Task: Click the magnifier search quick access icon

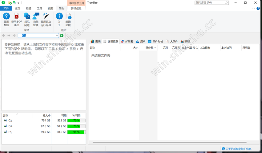Action: pyautogui.click(x=14, y=3)
